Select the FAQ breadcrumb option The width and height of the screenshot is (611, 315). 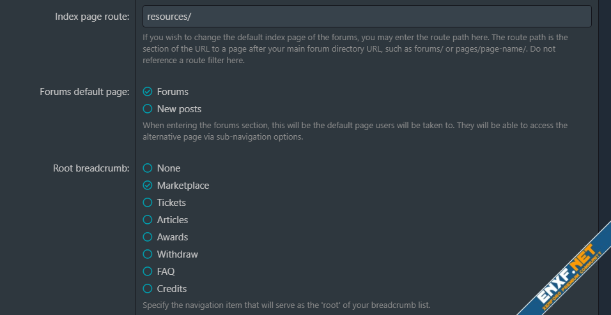(148, 272)
